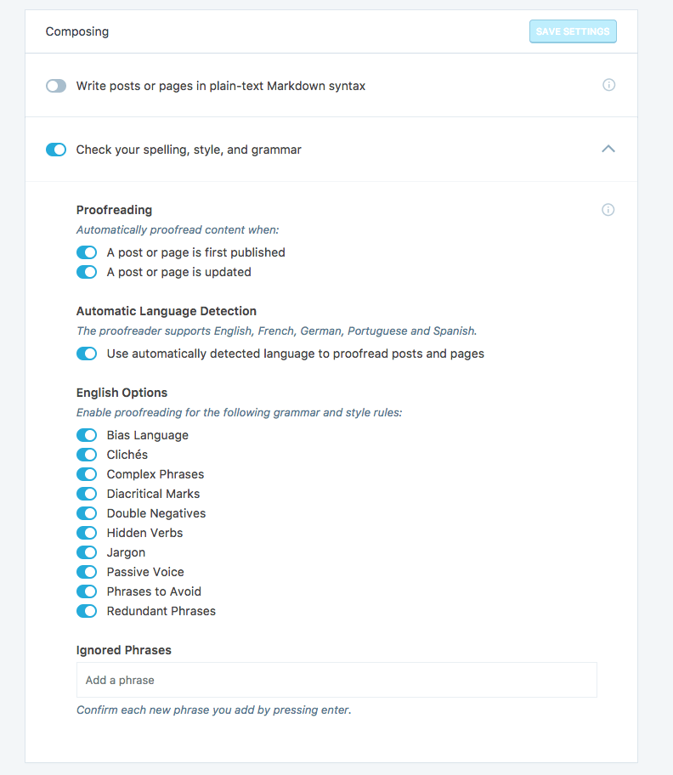Toggle Phrases to Avoid rule
Image resolution: width=673 pixels, height=775 pixels.
[87, 591]
